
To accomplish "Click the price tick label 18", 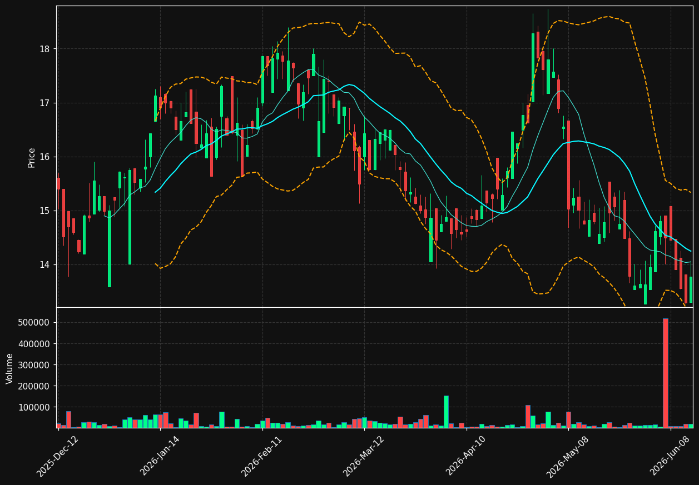I will (x=44, y=49).
